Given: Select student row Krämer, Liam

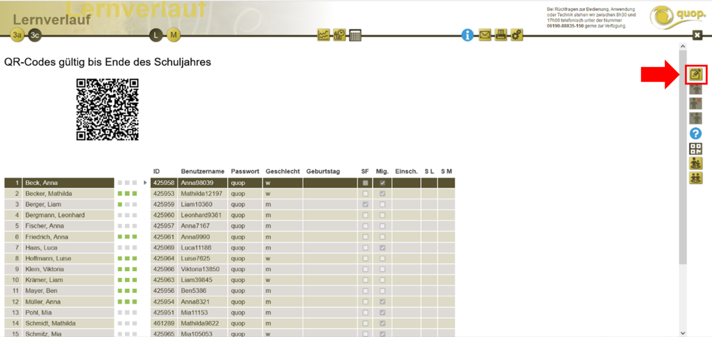Looking at the screenshot, I should click(58, 280).
